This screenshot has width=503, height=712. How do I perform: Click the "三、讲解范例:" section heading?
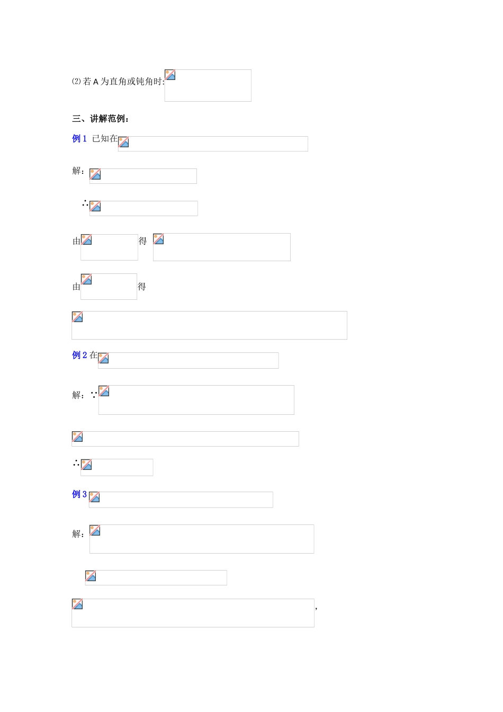(x=101, y=119)
